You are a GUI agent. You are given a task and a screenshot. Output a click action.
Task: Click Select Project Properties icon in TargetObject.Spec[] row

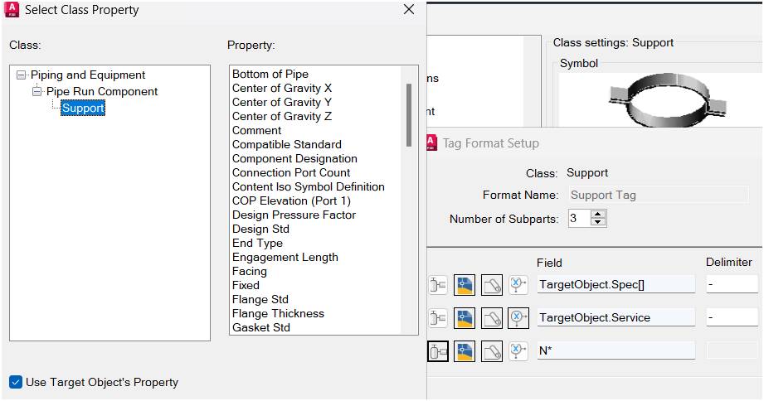tap(492, 285)
